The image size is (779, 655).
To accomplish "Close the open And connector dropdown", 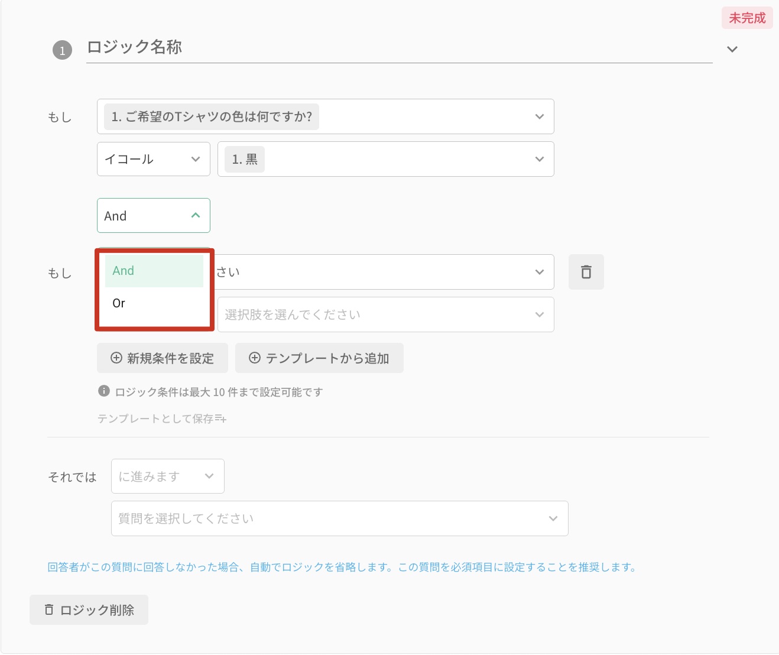I will tap(153, 216).
